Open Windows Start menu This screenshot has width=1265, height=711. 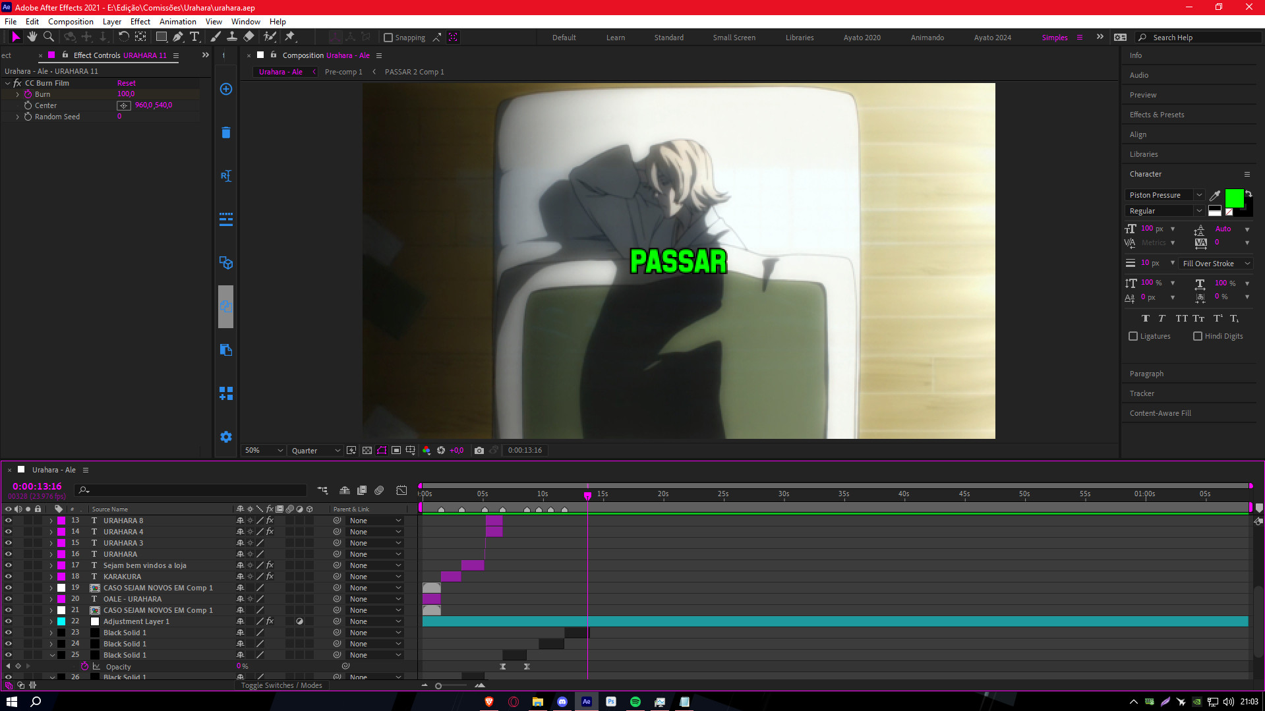(x=11, y=702)
